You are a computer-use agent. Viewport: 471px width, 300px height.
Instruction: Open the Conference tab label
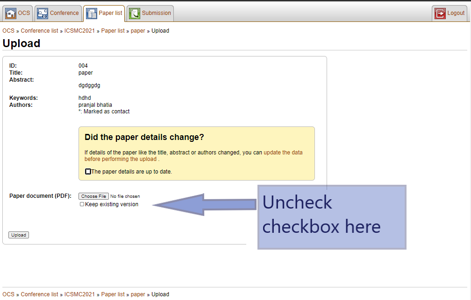pos(64,13)
